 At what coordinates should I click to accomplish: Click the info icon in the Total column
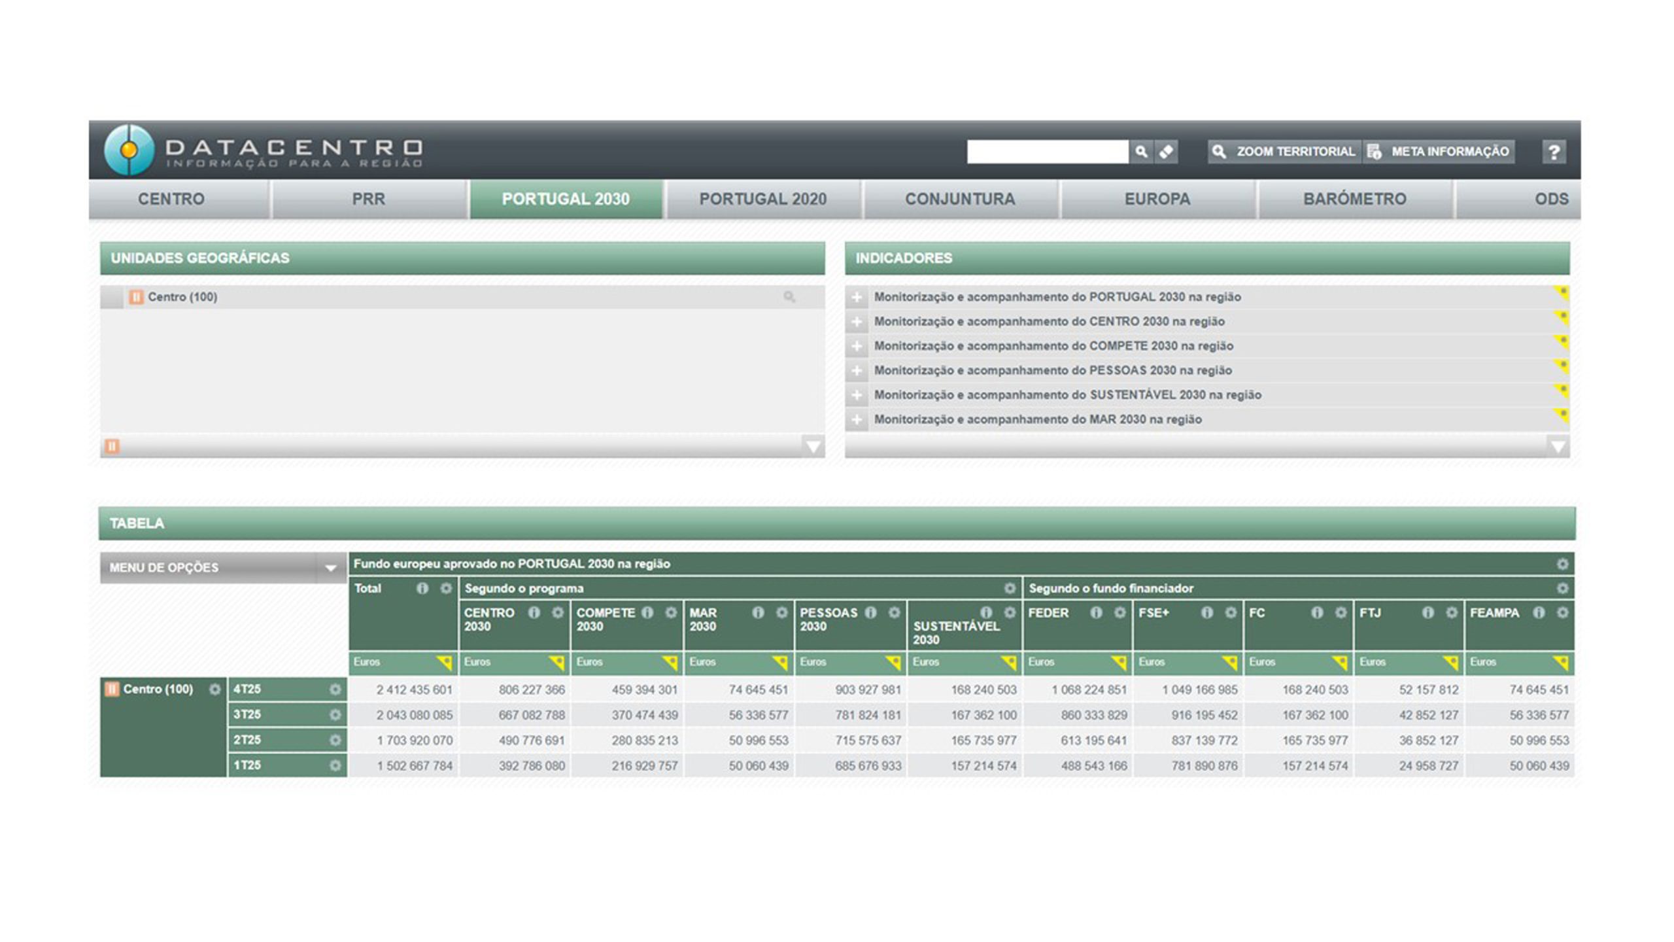(x=422, y=589)
